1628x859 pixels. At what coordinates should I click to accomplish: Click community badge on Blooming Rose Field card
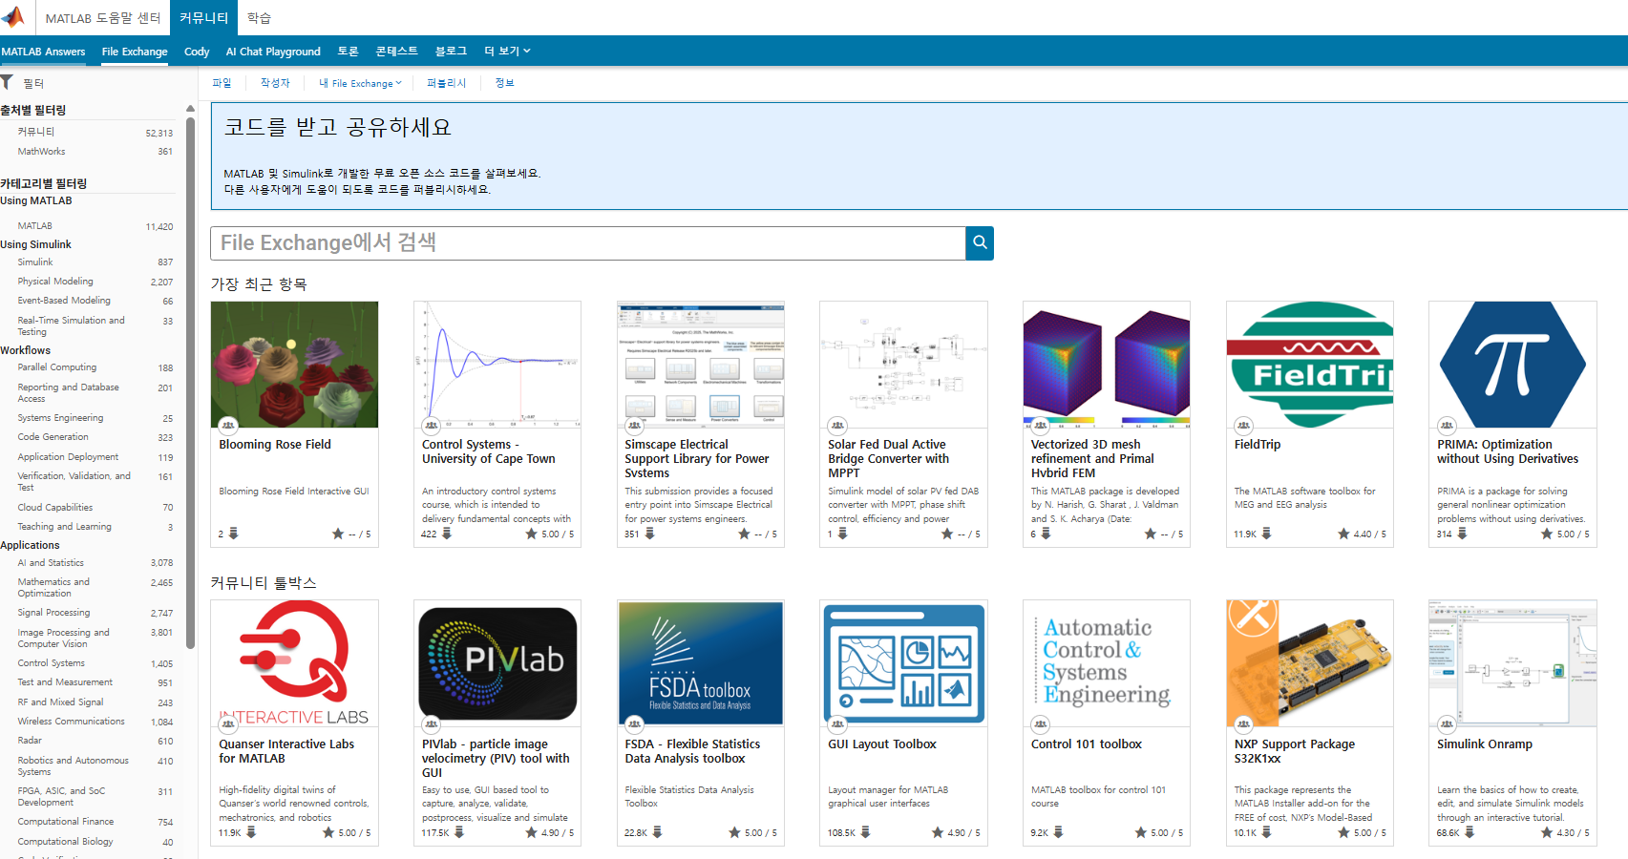(x=227, y=426)
